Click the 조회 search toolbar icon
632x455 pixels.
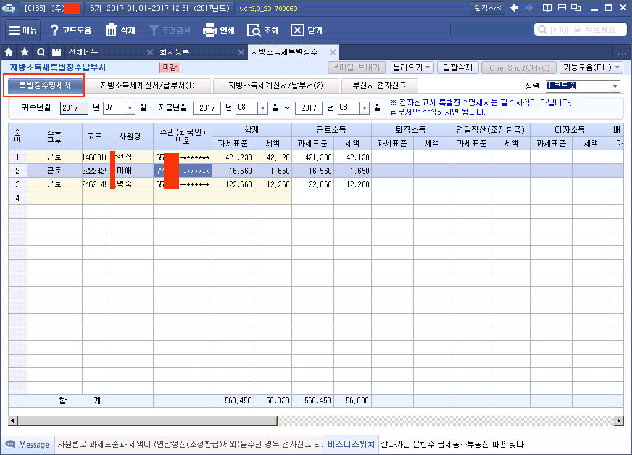coord(254,30)
